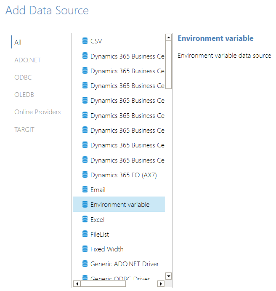Filter by Online Providers
The image size is (276, 291).
coord(37,112)
